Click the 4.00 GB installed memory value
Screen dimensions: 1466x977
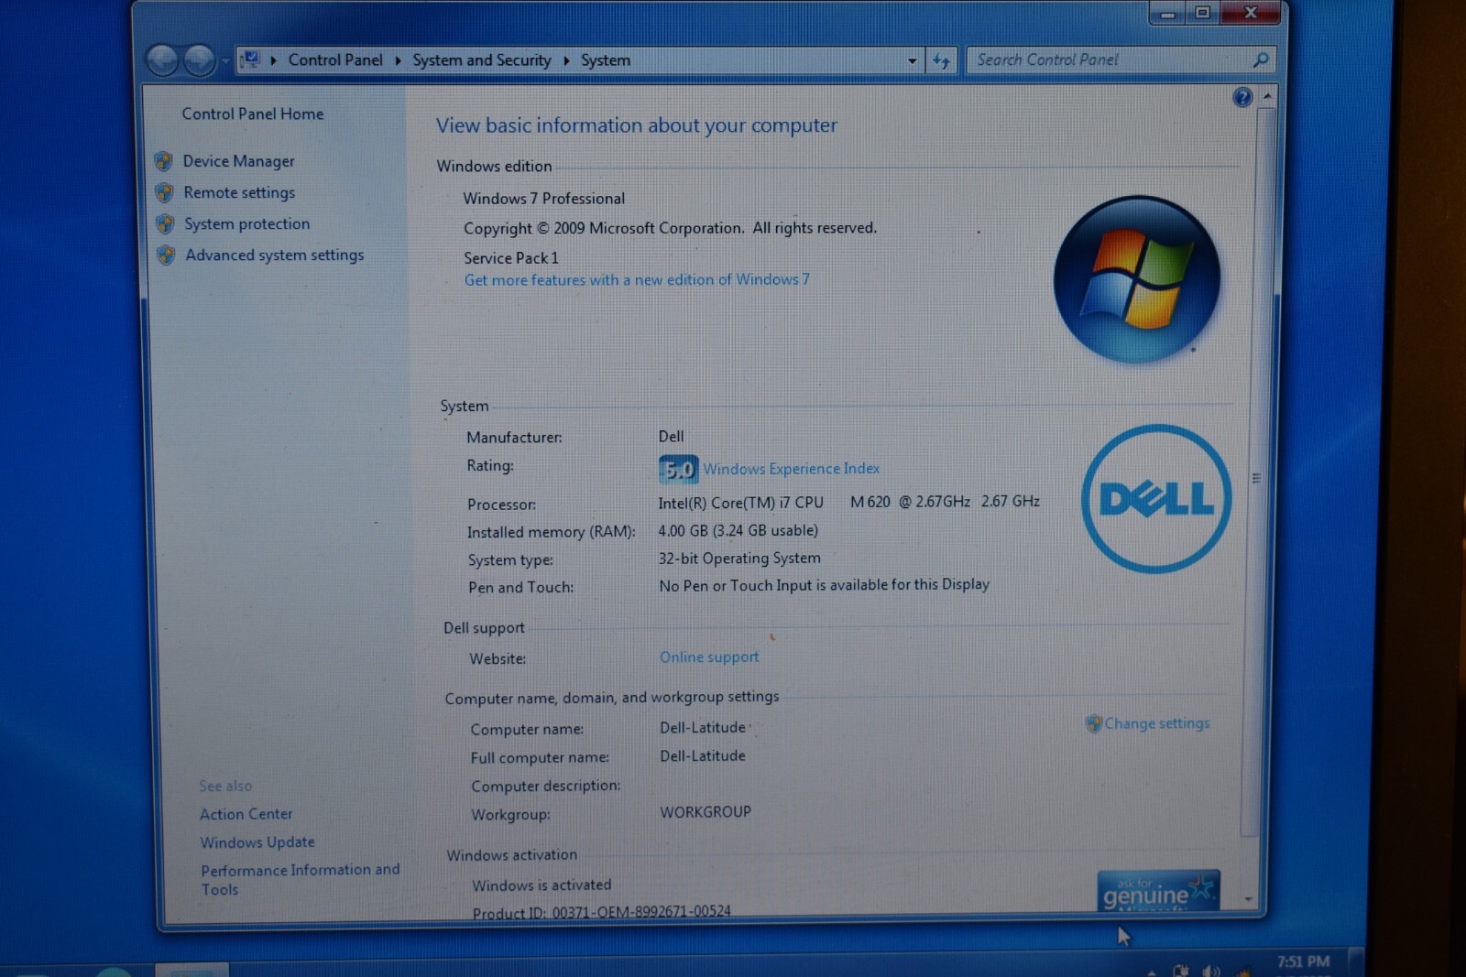738,530
